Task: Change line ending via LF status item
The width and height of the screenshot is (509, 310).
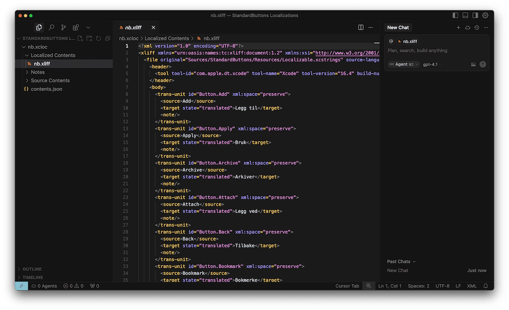Action: click(x=458, y=286)
